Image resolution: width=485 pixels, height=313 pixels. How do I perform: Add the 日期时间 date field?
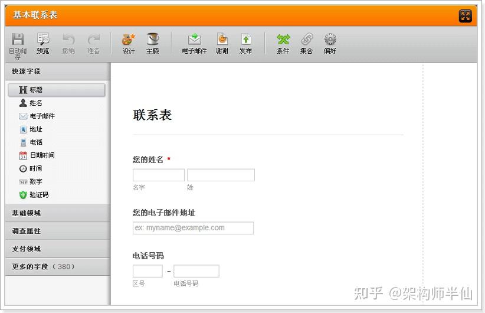tap(37, 155)
